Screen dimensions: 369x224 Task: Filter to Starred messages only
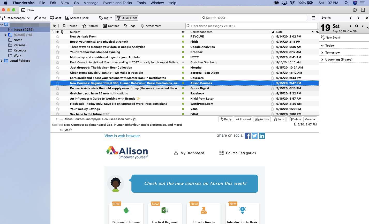(90, 26)
